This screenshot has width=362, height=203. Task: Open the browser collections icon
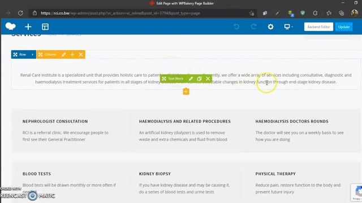click(x=342, y=13)
